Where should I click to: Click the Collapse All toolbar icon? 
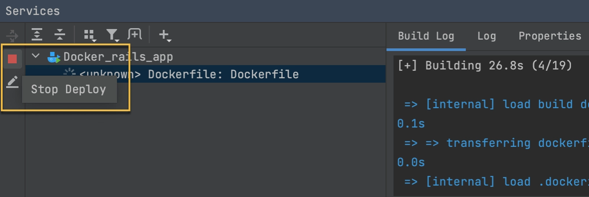point(59,34)
